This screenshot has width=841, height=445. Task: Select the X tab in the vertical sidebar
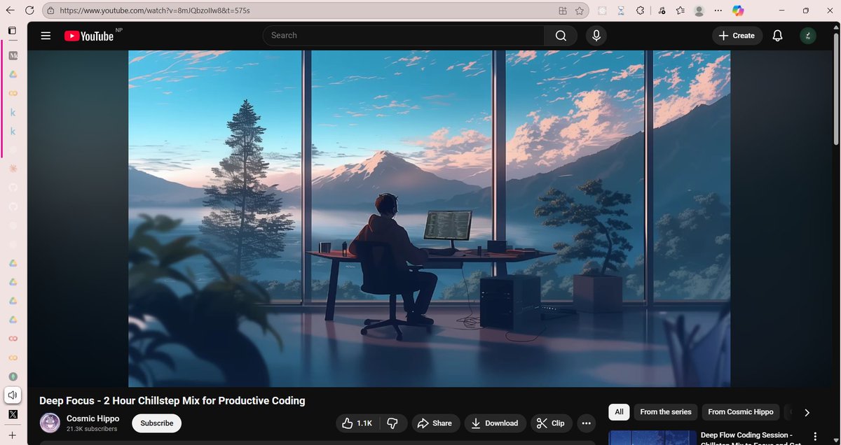tap(13, 415)
